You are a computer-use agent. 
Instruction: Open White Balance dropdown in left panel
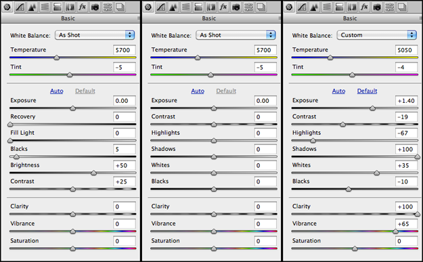pos(95,35)
